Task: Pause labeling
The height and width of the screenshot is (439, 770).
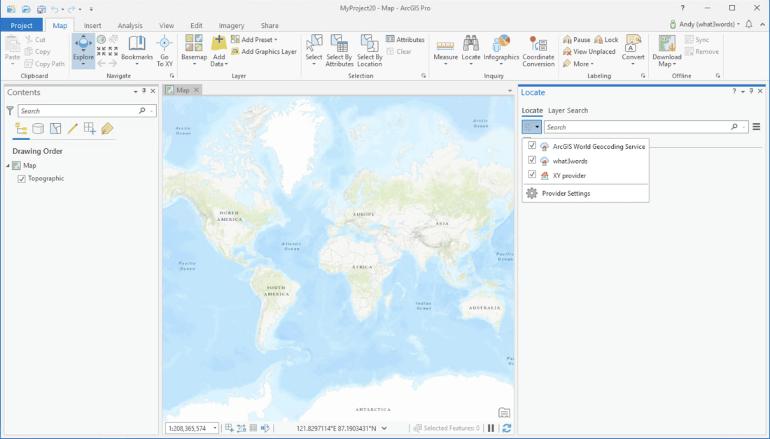Action: [x=577, y=40]
